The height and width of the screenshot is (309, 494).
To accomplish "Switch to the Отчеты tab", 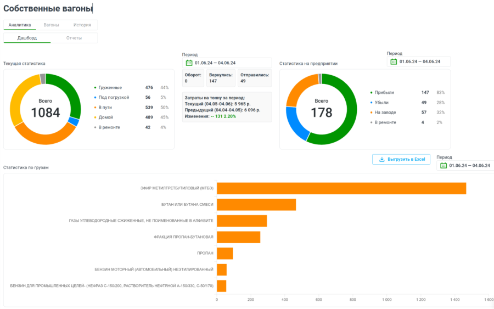I will [x=74, y=38].
